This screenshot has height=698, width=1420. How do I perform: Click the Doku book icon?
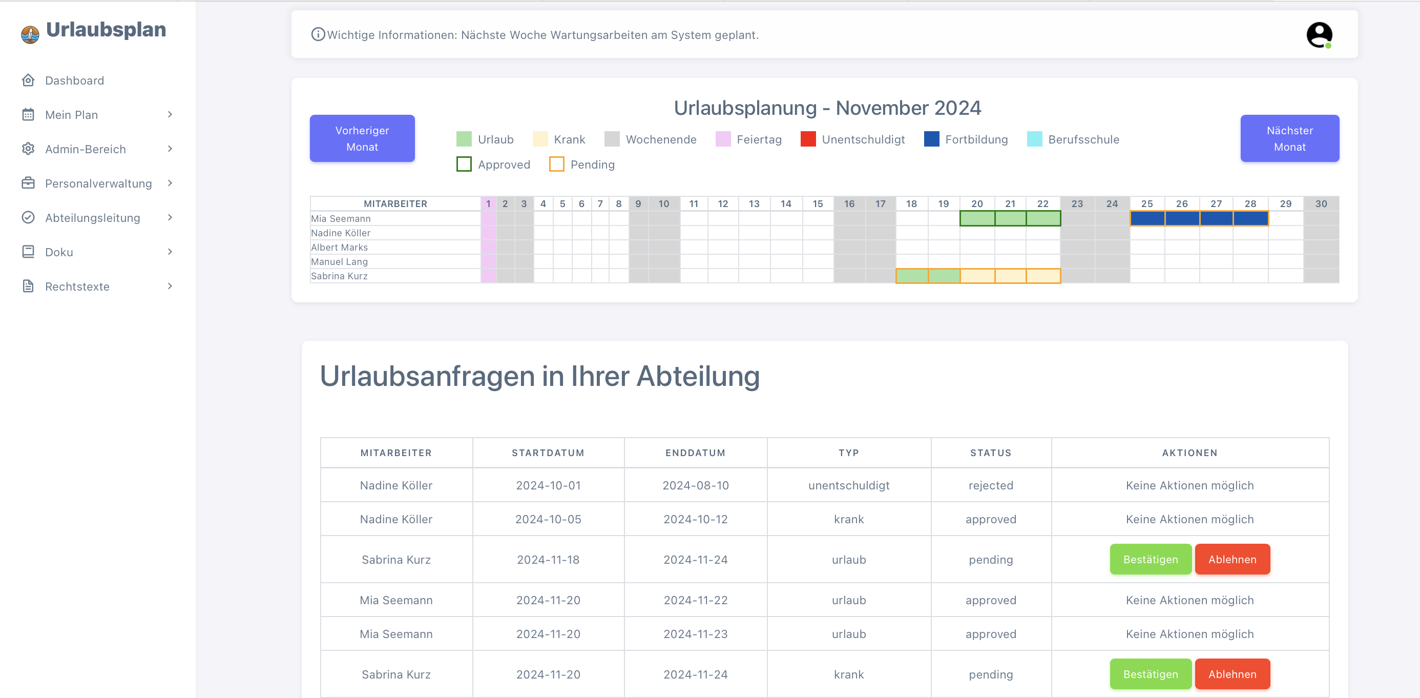[28, 252]
